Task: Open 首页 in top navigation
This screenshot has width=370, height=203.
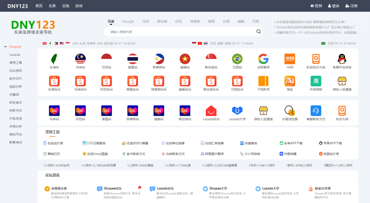Action: 39,6
